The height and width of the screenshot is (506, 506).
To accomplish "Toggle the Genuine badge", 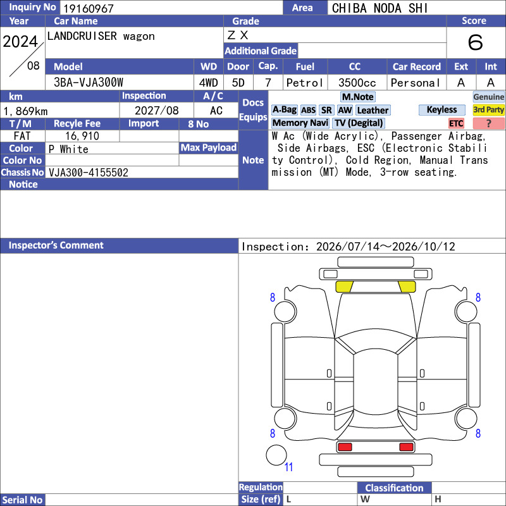I will [488, 97].
